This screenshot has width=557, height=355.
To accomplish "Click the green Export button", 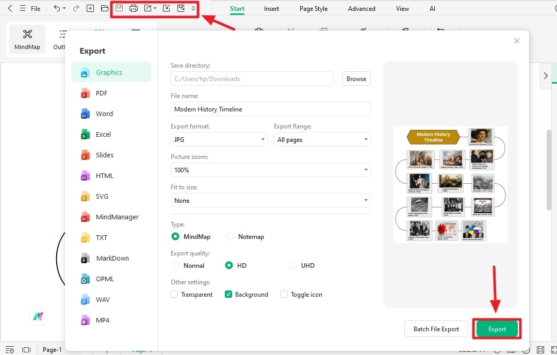I will (497, 329).
